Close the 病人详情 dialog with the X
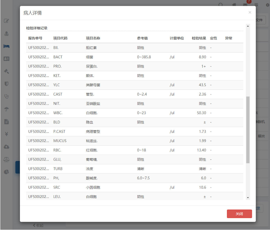This screenshot has width=270, height=230. (250, 13)
